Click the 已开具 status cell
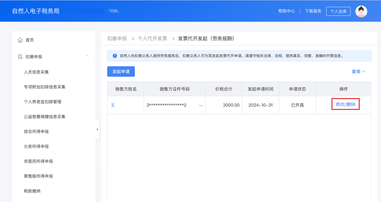Screen dimensions: 381x202 (297, 105)
